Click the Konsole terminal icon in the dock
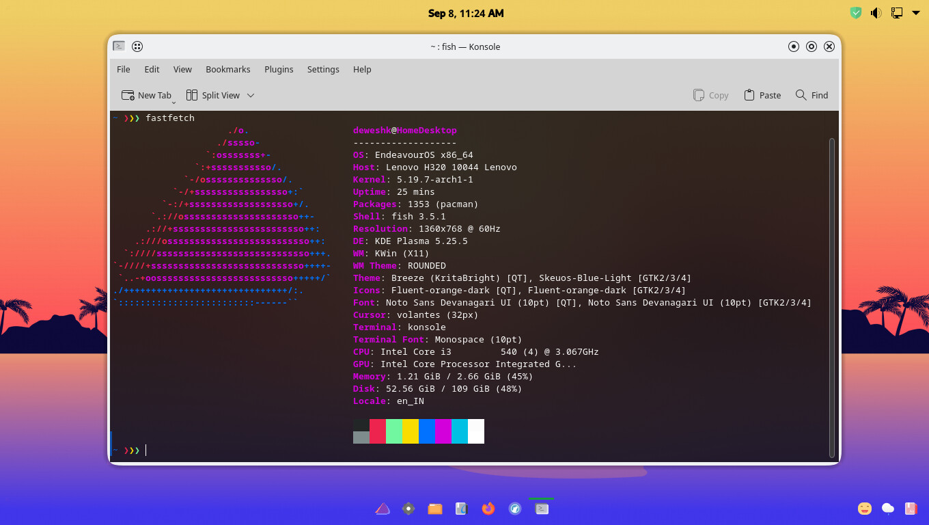 pos(542,509)
